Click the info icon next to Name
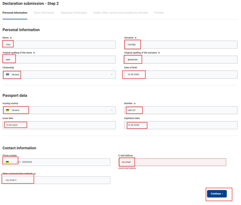 [11, 38]
